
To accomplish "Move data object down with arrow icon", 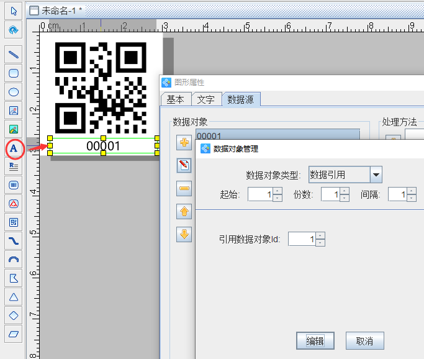I will pyautogui.click(x=184, y=234).
